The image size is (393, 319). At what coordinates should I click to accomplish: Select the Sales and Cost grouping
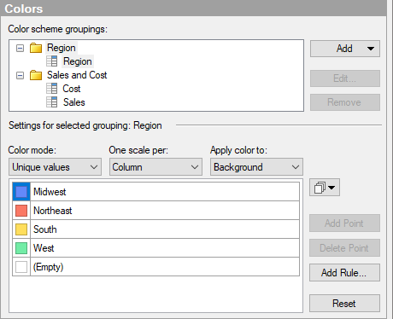(77, 75)
